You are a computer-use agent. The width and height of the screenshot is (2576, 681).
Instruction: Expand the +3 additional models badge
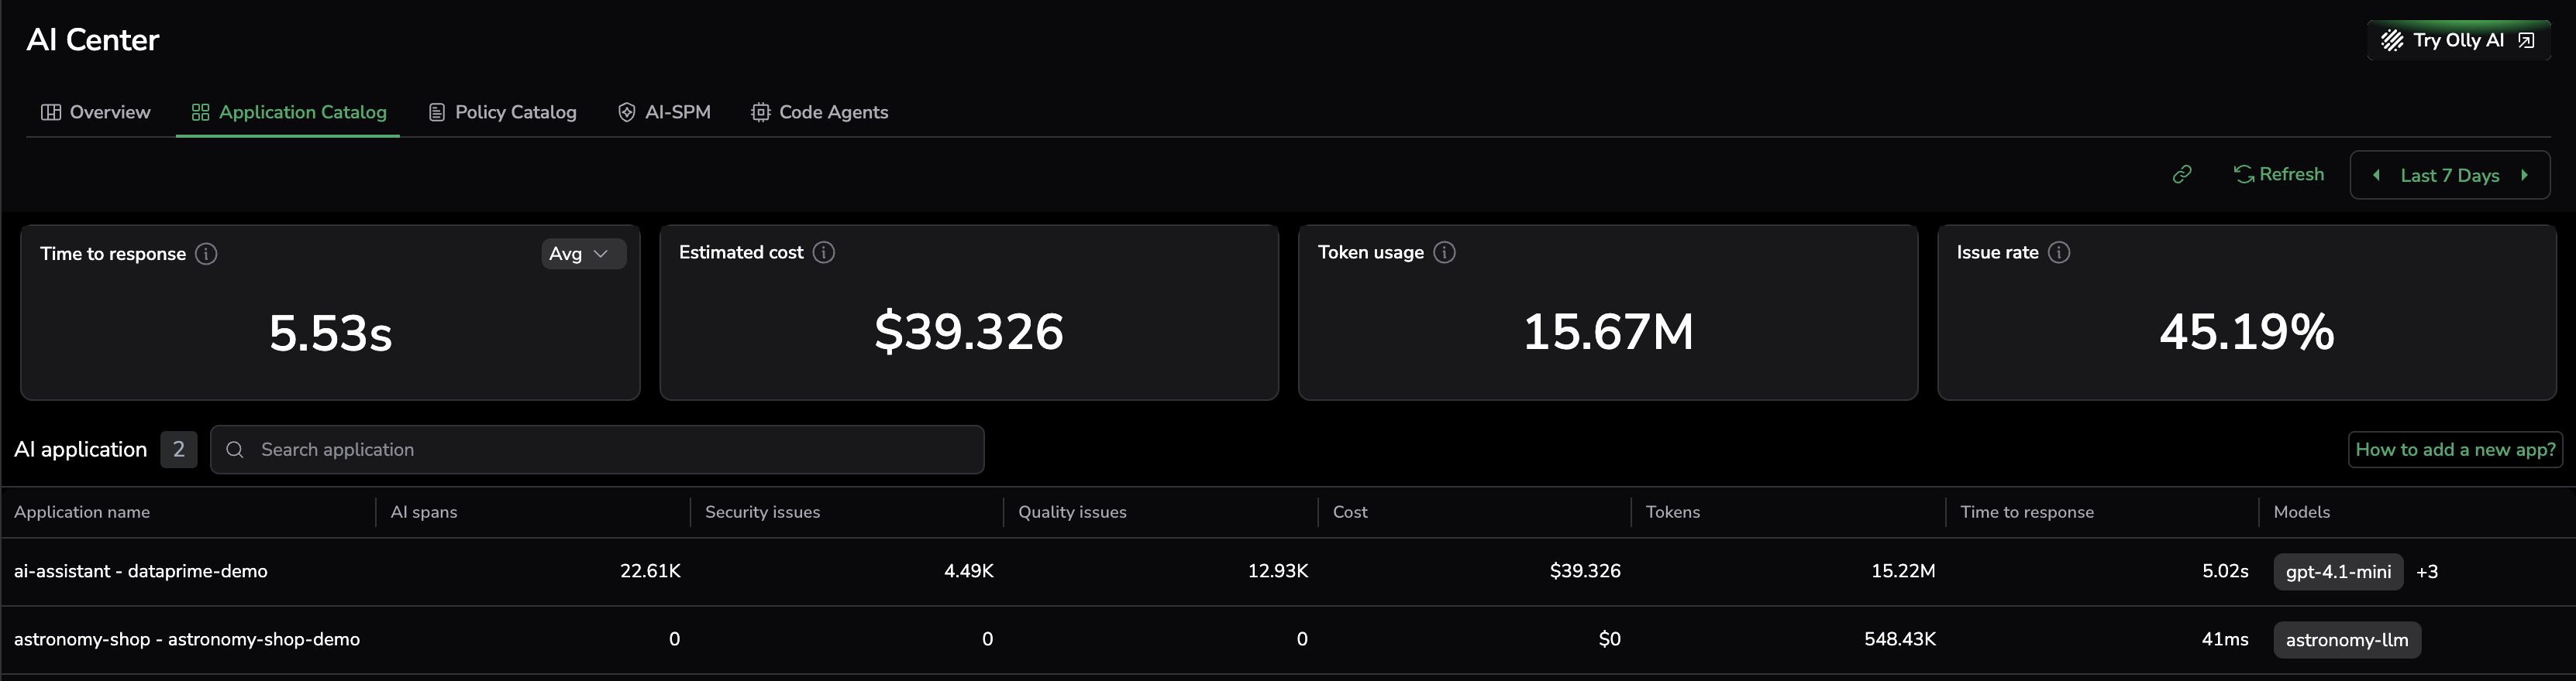coord(2427,572)
